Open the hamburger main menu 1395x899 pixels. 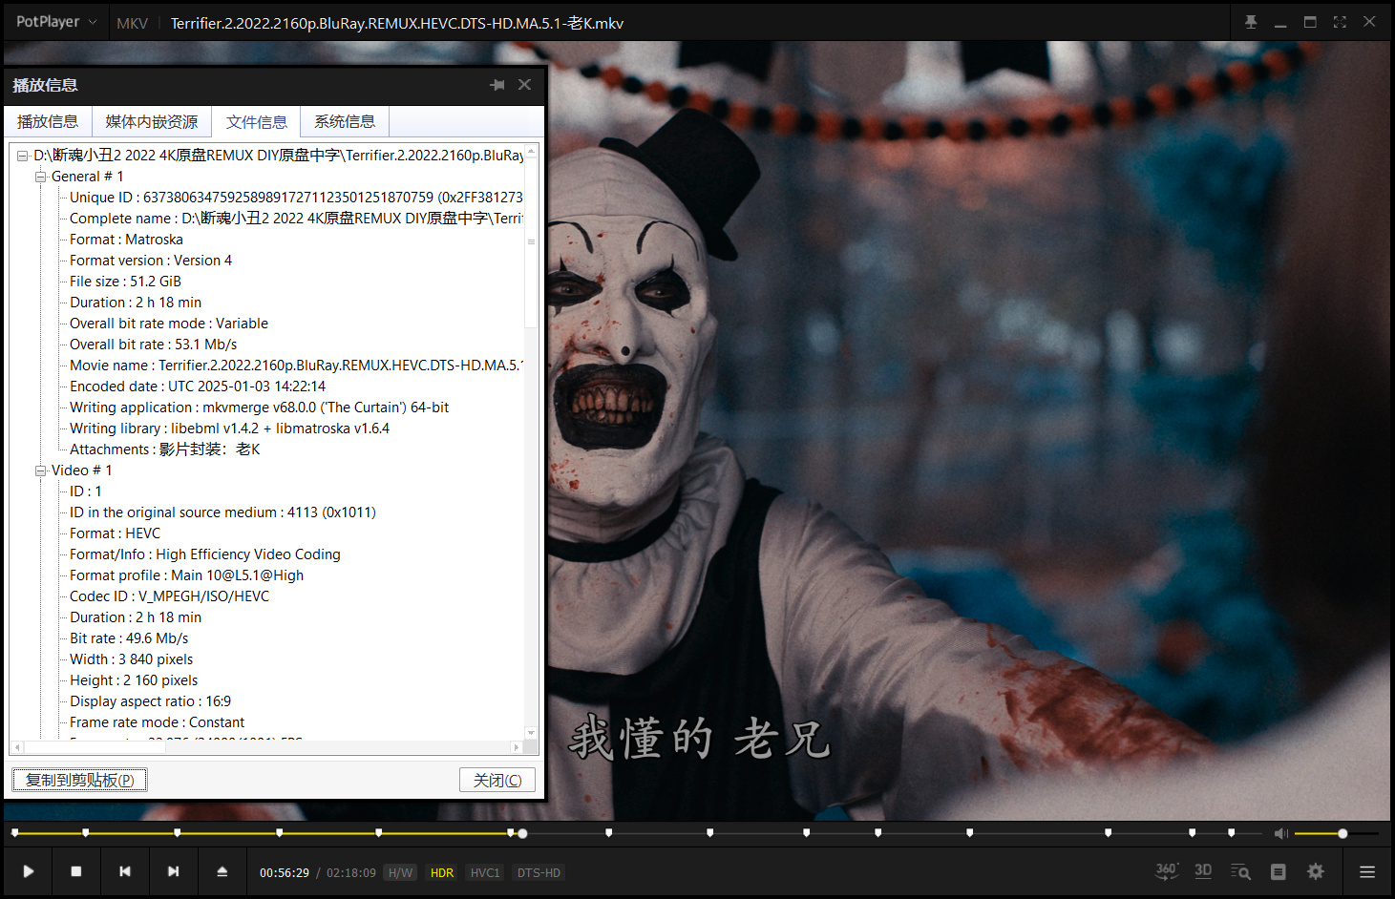pyautogui.click(x=1367, y=871)
